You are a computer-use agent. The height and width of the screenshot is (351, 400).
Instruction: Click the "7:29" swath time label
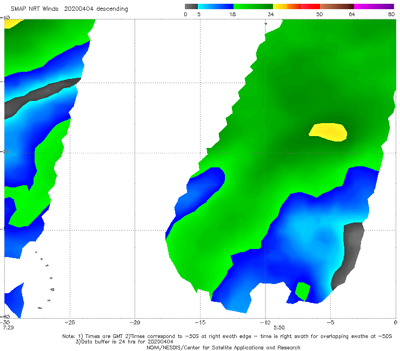9,327
